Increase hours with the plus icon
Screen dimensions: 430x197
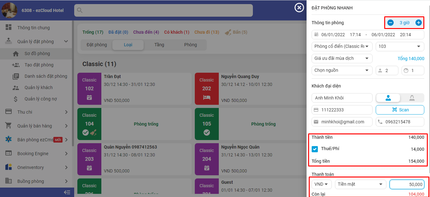(418, 23)
